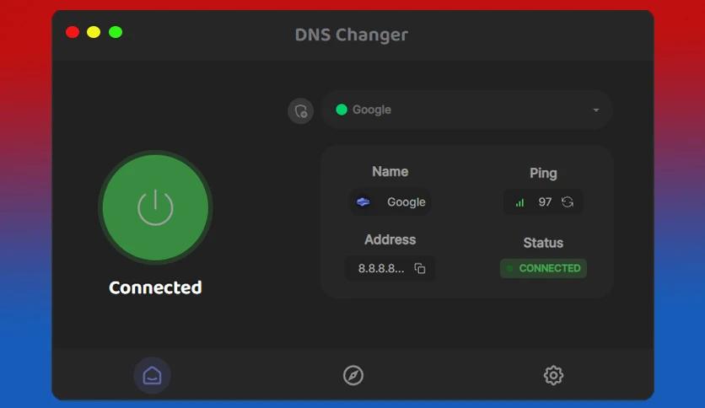Image resolution: width=705 pixels, height=408 pixels.
Task: Click the Google name under Name
Action: tap(406, 202)
